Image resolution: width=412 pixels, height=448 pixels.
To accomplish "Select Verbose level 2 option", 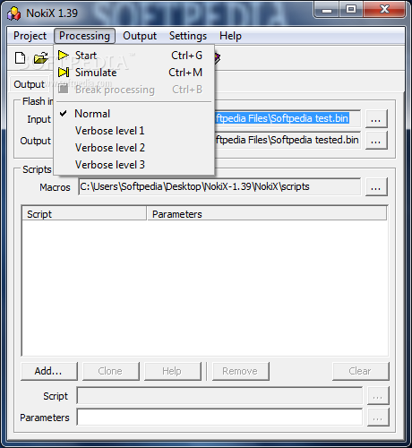I will (134, 148).
